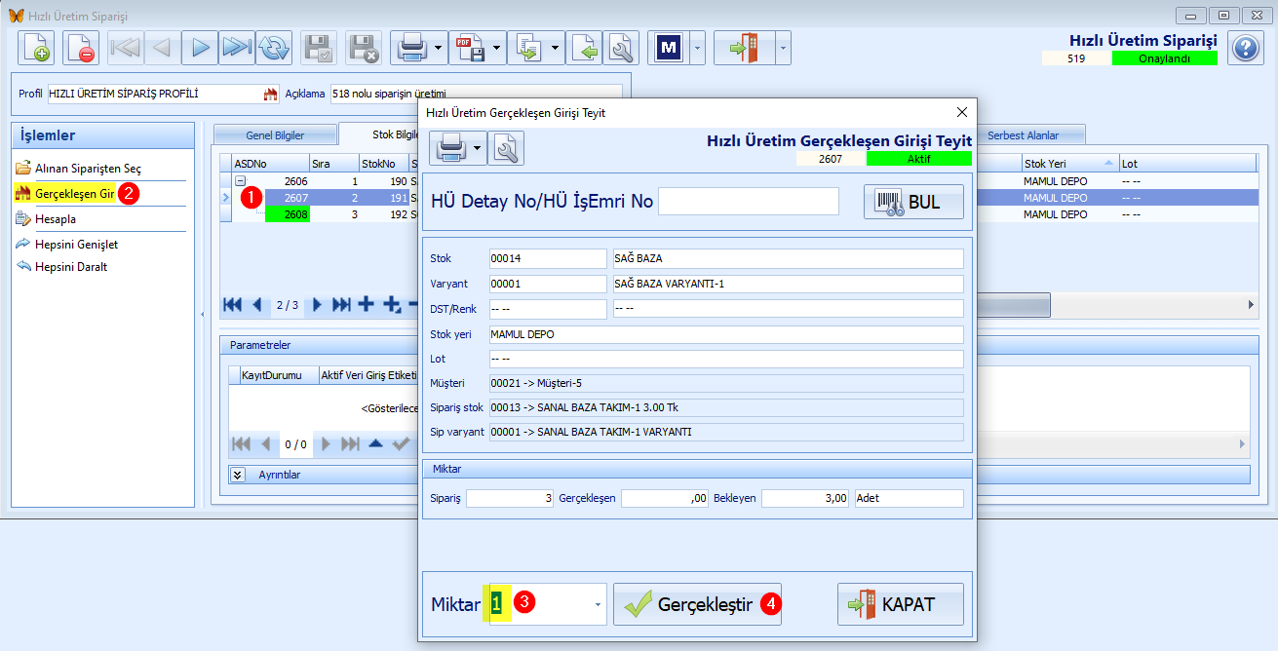Collapse the tree node at row 2606
Image resolution: width=1278 pixels, height=651 pixels.
[240, 181]
